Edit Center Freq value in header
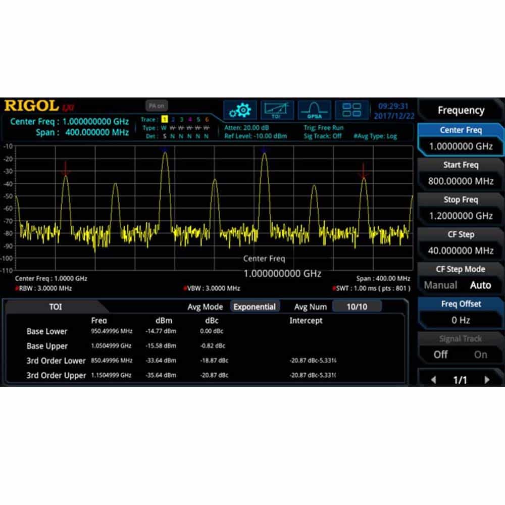The image size is (505, 505). 95,121
